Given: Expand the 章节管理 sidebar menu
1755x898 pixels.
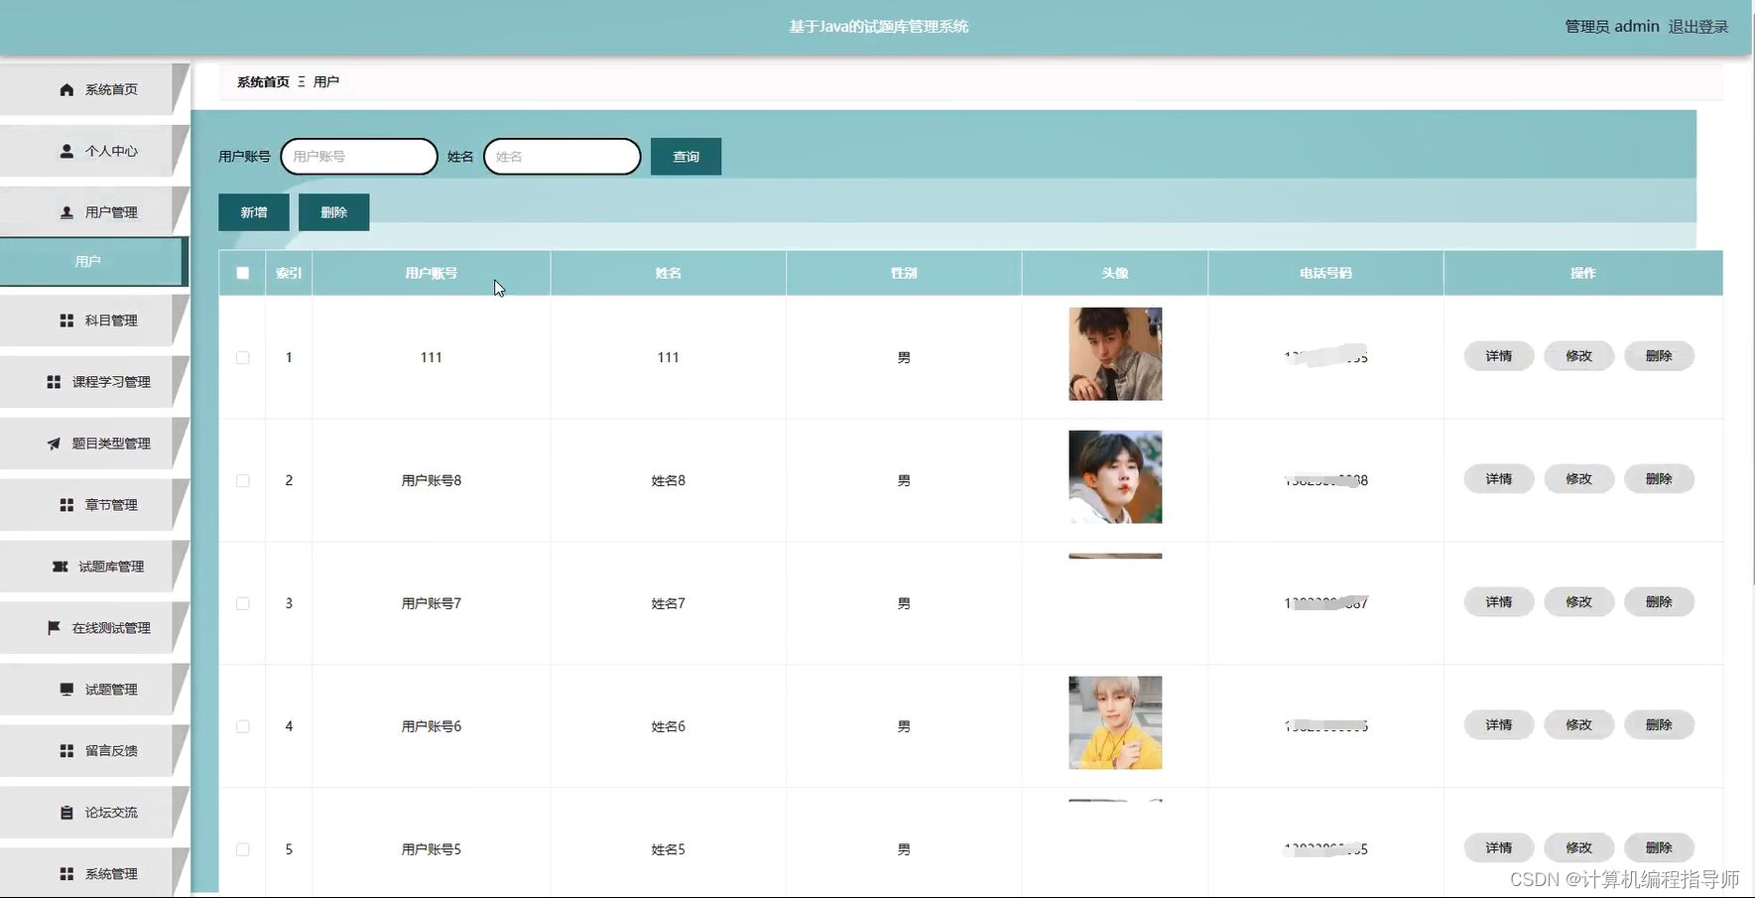Looking at the screenshot, I should coord(94,505).
